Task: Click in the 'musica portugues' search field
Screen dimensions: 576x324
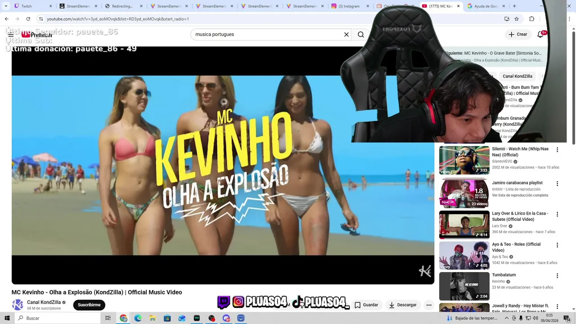Action: coord(268,34)
